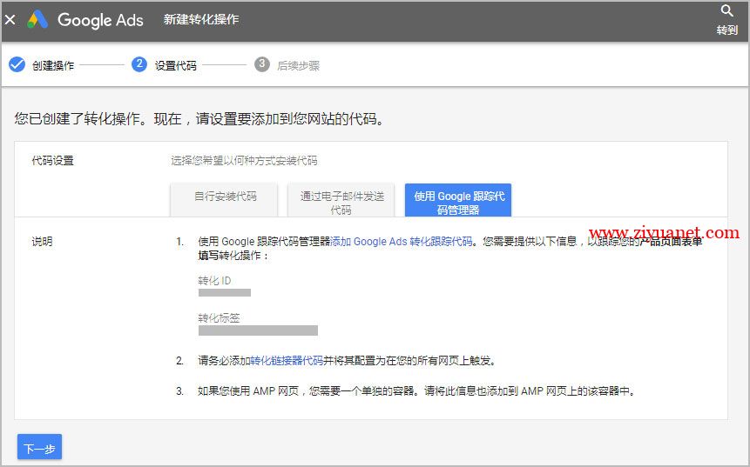The image size is (750, 467).
Task: Follow the 转化链接器代码 link
Action: [x=287, y=360]
